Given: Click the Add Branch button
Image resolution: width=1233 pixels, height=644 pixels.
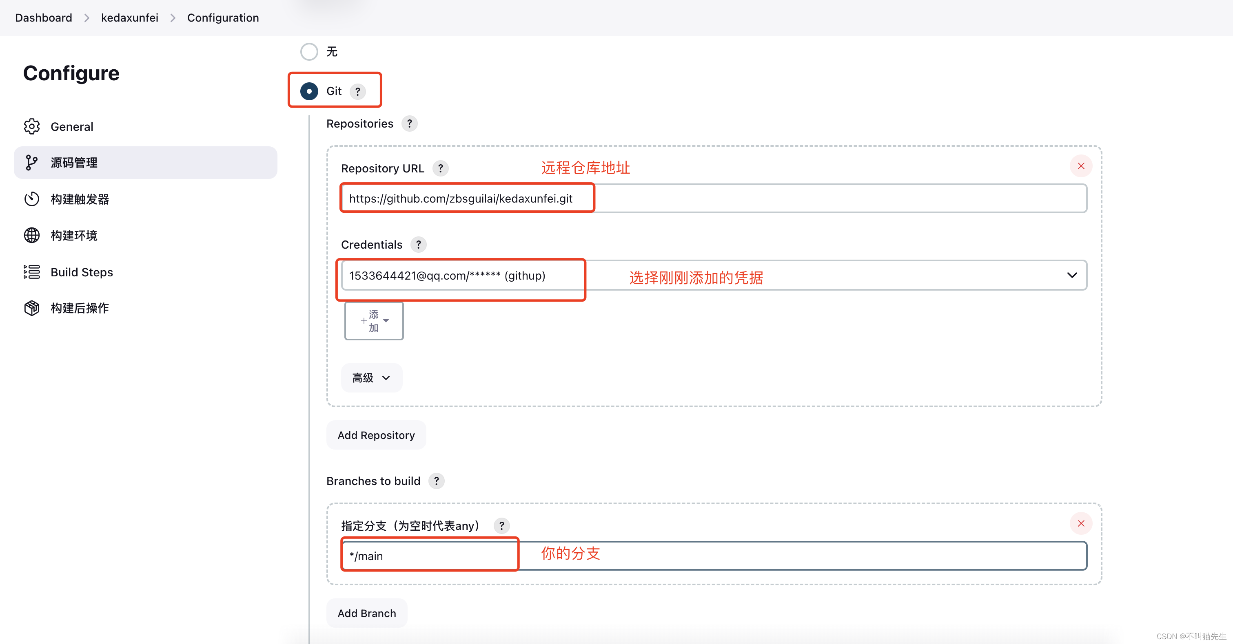Looking at the screenshot, I should pos(366,612).
